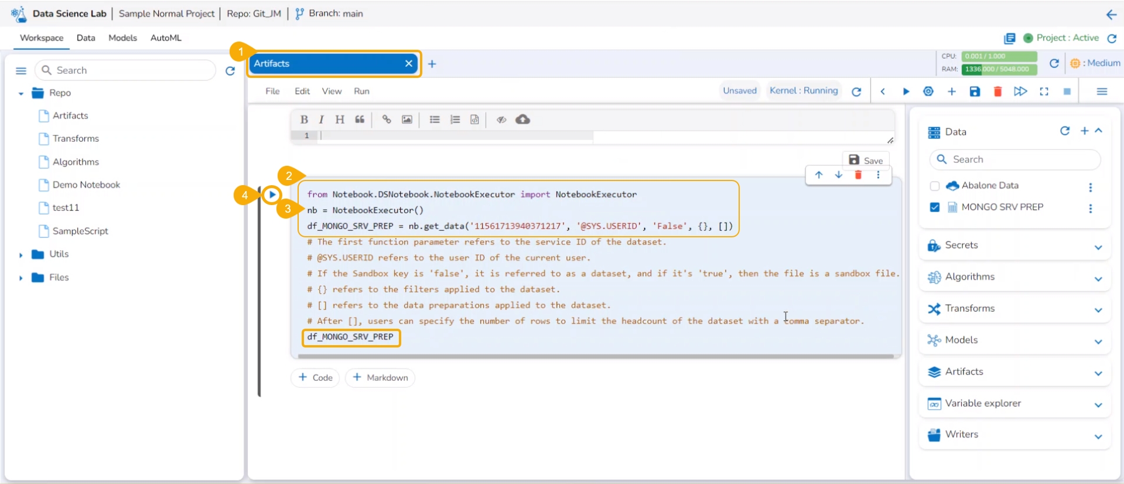Open the AutoML tab
Screen dimensions: 1124x484
166,38
